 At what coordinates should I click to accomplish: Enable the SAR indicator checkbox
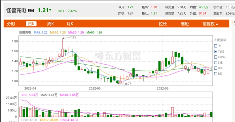tap(216, 62)
